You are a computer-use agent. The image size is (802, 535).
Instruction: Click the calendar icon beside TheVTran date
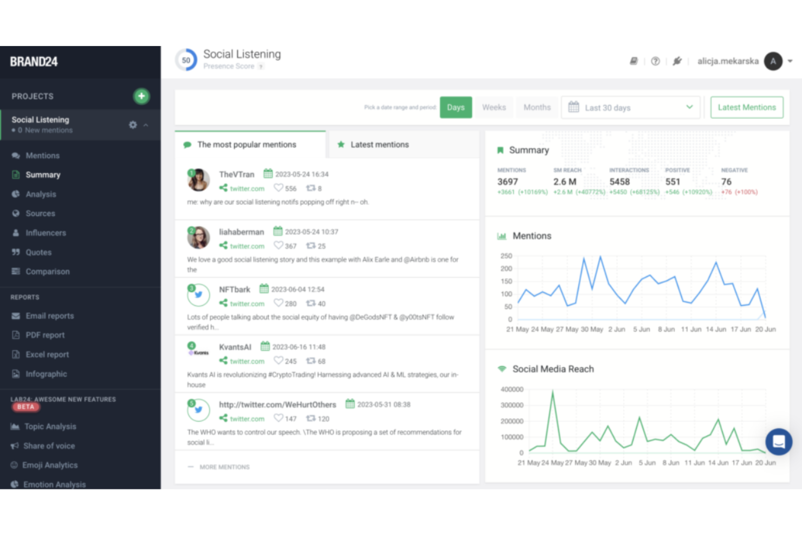click(268, 174)
